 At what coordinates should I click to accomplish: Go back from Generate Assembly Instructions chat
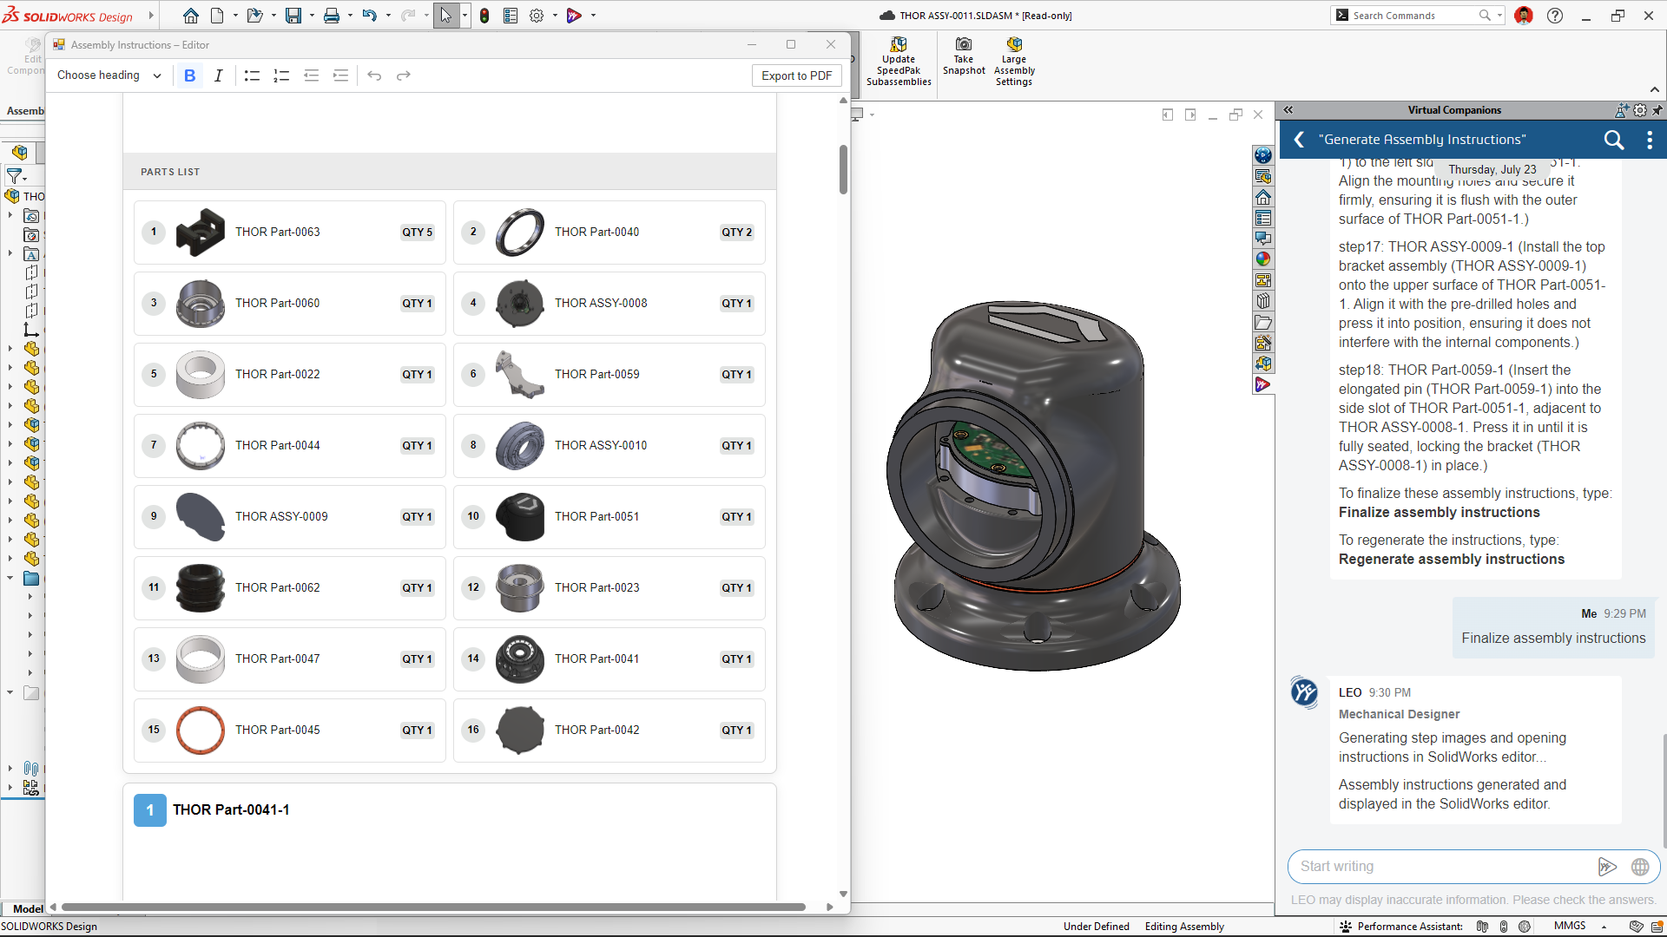coord(1299,140)
